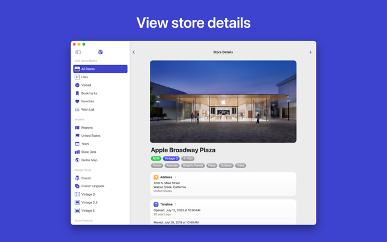Open Bookmarks ribbon icon
This screenshot has width=387, height=242.
[x=77, y=93]
